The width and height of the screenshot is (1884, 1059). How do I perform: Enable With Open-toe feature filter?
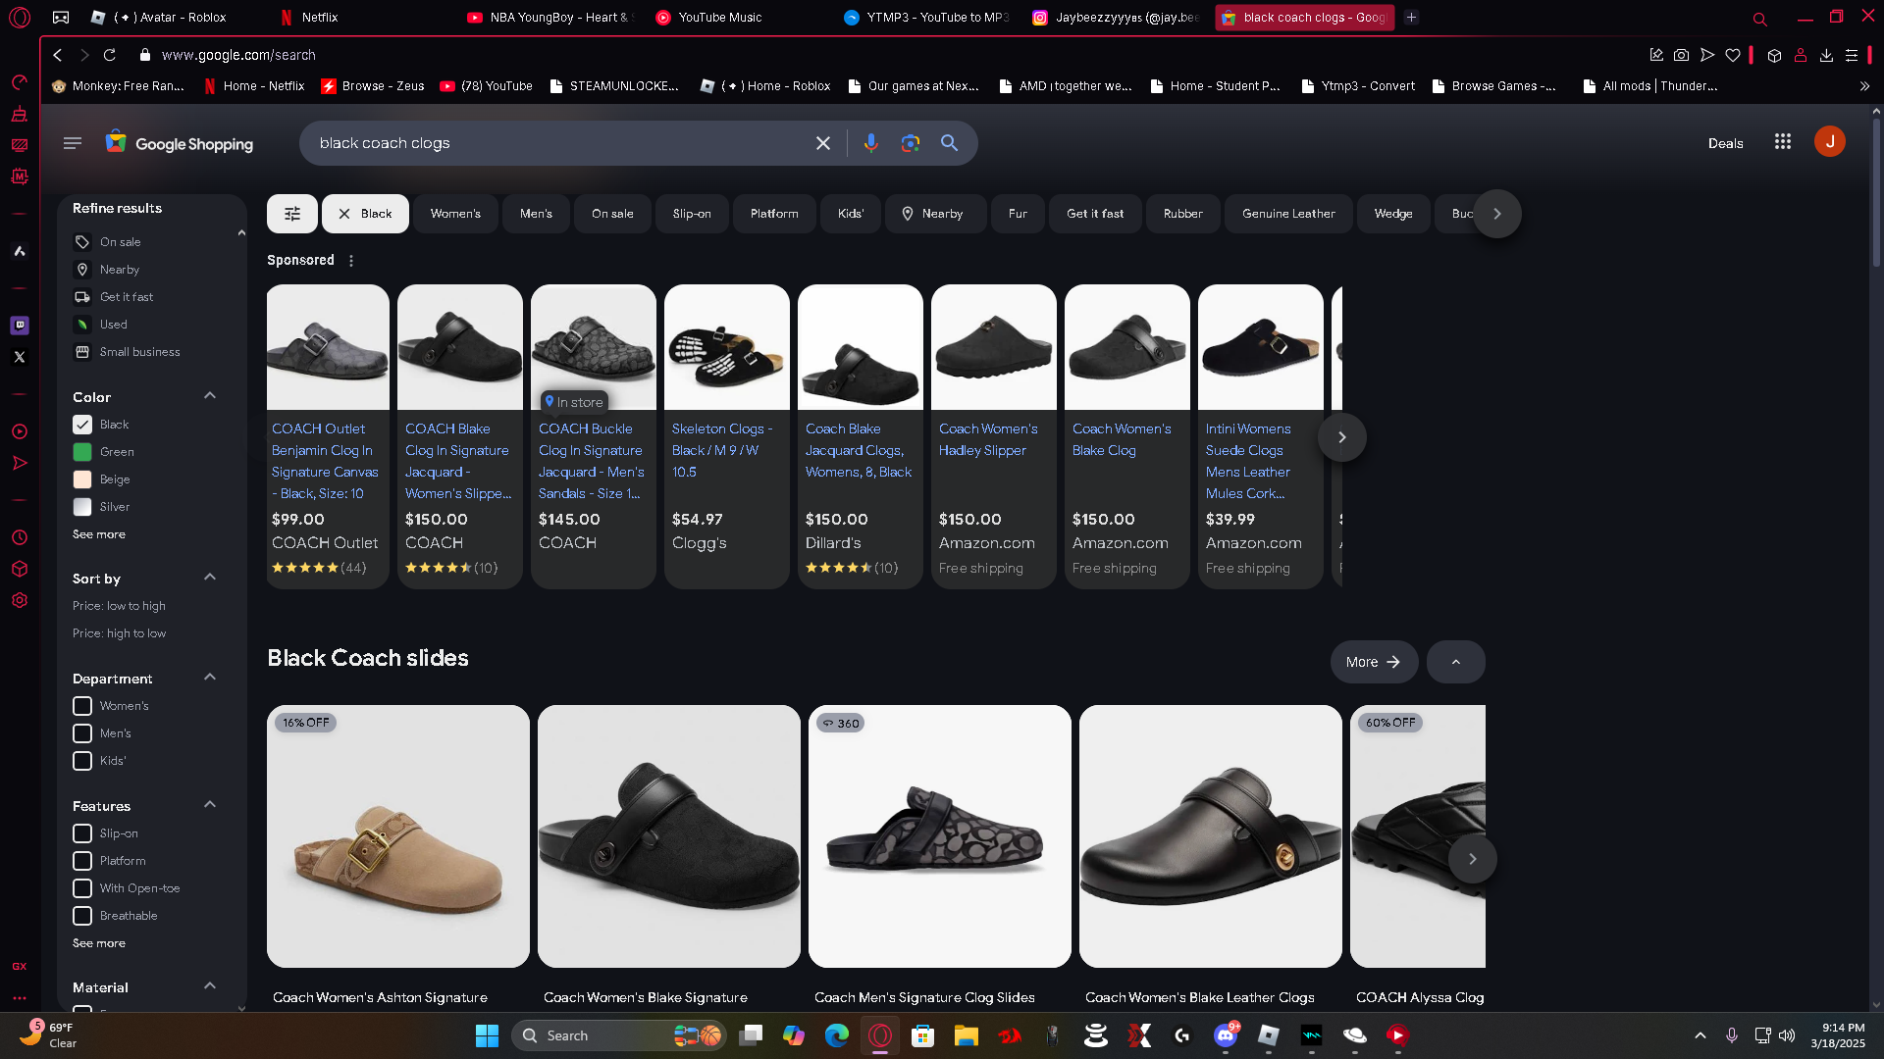coord(82,888)
